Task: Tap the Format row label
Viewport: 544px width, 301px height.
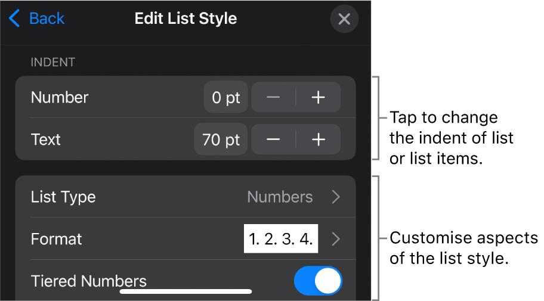Action: click(56, 239)
